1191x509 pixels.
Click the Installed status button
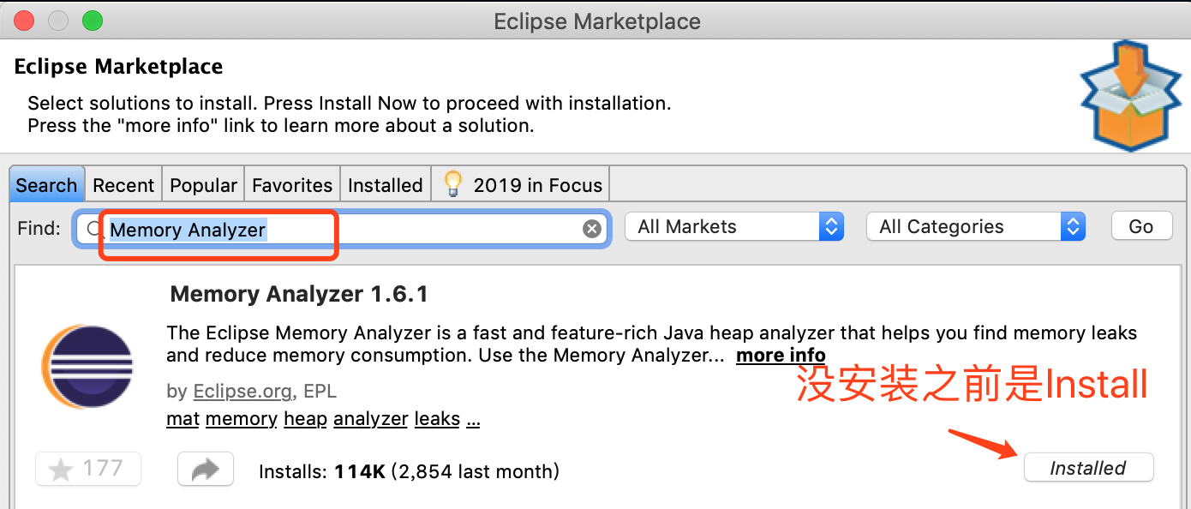[x=1088, y=468]
